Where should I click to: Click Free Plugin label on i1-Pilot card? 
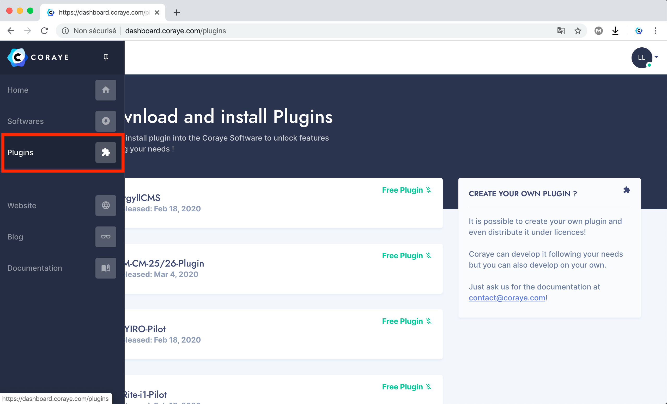point(402,387)
